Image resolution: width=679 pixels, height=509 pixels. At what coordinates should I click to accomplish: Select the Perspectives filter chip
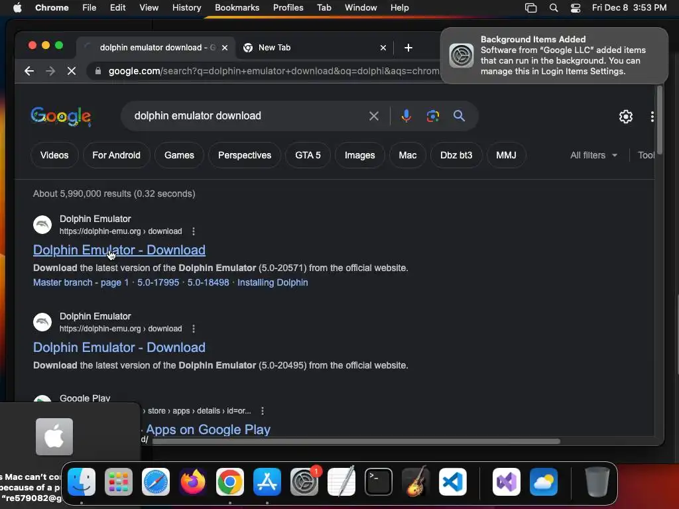[245, 155]
